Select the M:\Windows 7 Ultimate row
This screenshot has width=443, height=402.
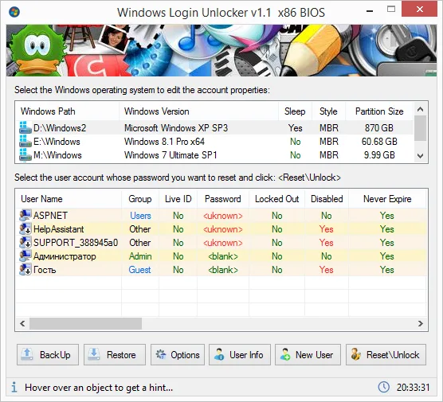tap(214, 155)
